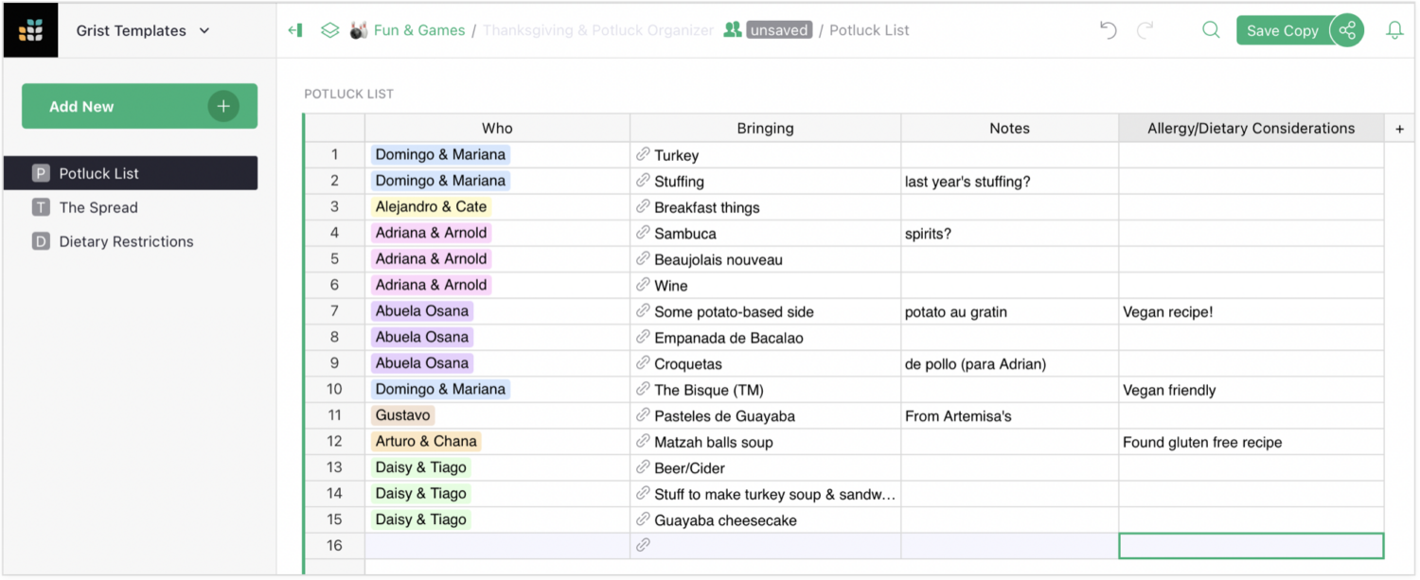The height and width of the screenshot is (580, 1420).
Task: Click the plus icon on Add New
Action: pyautogui.click(x=223, y=106)
